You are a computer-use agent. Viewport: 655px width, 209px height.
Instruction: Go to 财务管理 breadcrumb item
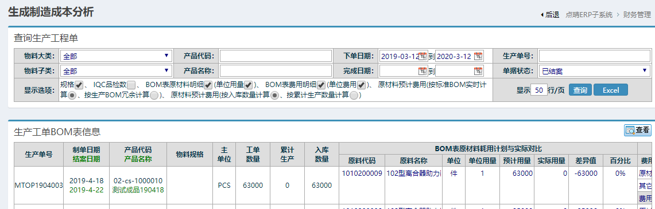pyautogui.click(x=637, y=15)
